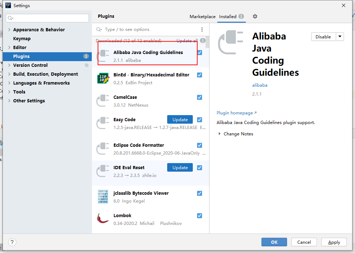Expand the Change Notes section
This screenshot has width=355, height=253.
click(x=219, y=134)
